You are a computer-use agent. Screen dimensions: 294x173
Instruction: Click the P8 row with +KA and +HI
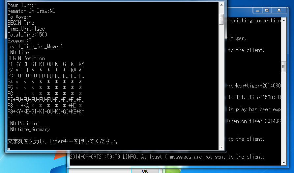pos(45,106)
